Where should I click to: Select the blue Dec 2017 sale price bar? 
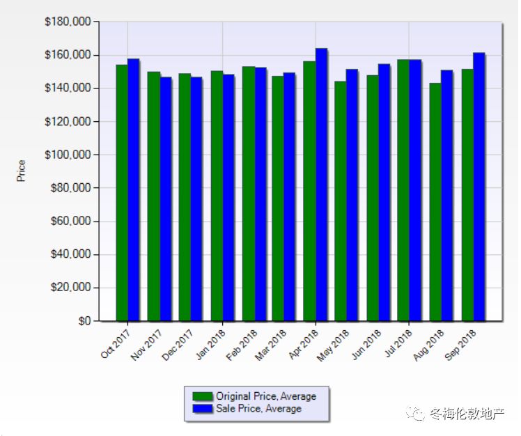point(196,199)
